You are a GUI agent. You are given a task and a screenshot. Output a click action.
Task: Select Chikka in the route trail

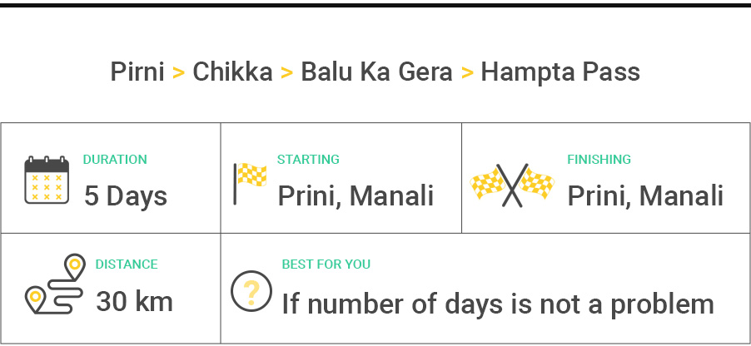pos(232,72)
